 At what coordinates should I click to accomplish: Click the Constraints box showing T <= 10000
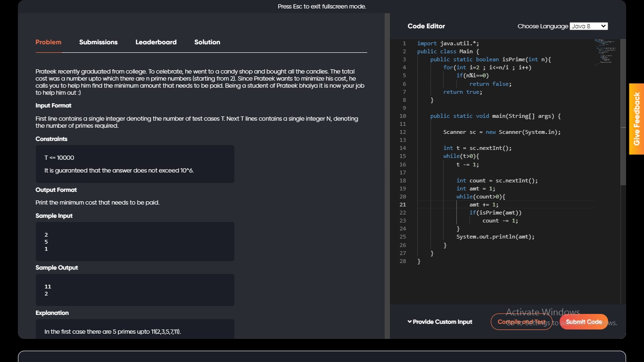click(x=135, y=164)
